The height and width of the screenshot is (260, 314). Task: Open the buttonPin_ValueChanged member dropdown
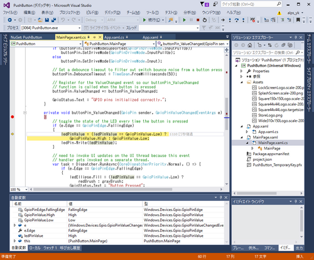pyautogui.click(x=227, y=44)
